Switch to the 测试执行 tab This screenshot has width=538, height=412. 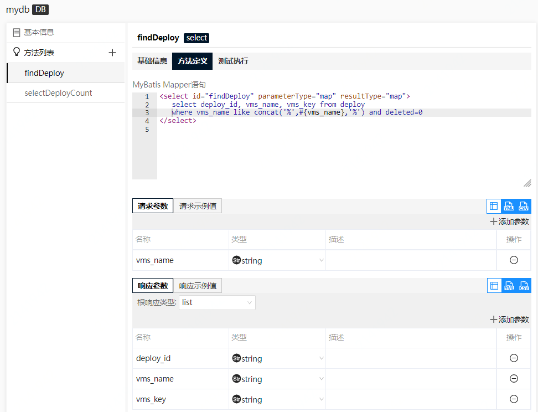tap(233, 61)
